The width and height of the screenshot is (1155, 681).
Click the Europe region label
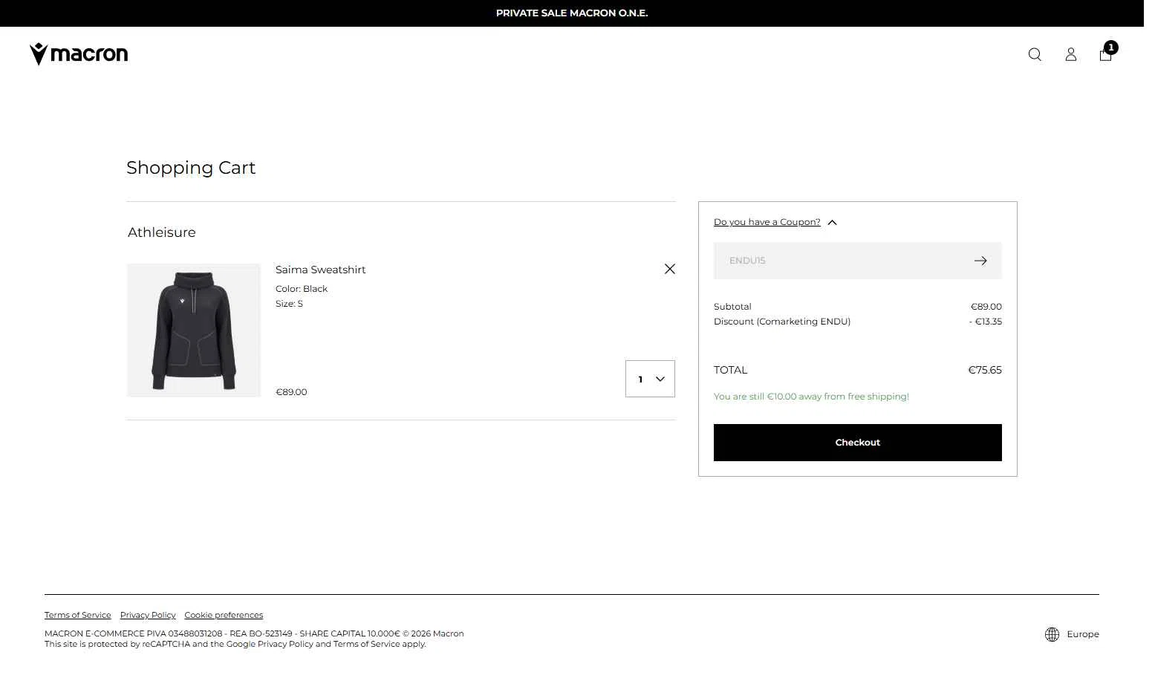1082,634
